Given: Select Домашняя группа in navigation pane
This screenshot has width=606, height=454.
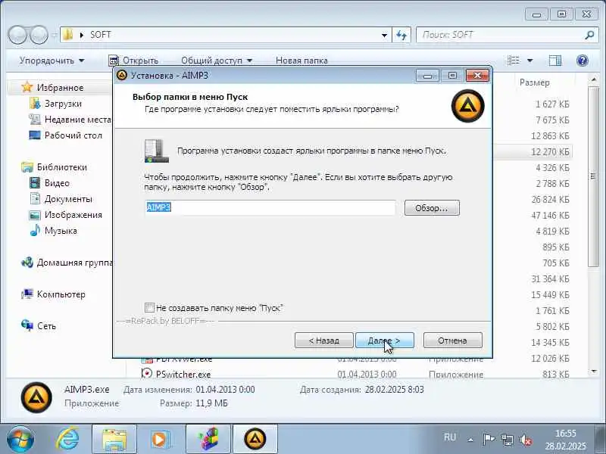Looking at the screenshot, I should 74,263.
